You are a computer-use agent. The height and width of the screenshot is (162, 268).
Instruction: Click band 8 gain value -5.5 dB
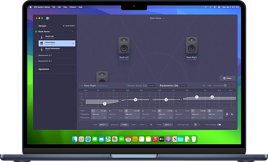click(219, 111)
